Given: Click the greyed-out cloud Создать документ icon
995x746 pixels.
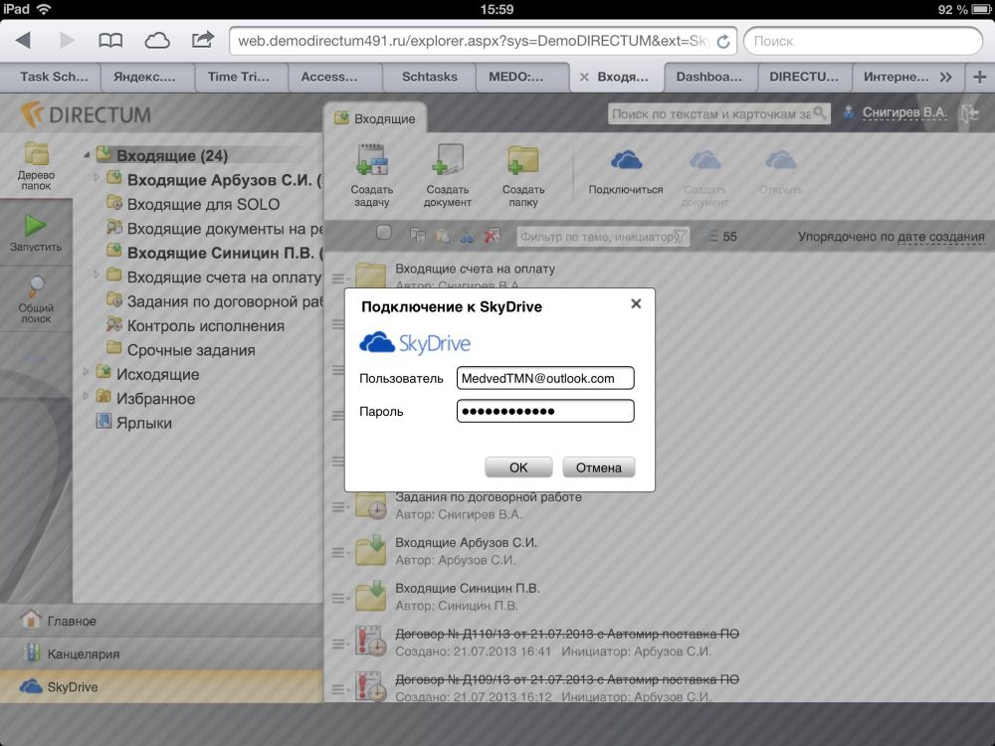Looking at the screenshot, I should coord(705,160).
